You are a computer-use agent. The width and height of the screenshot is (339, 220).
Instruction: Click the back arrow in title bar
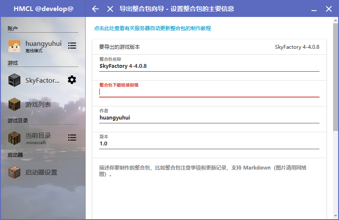click(x=95, y=9)
